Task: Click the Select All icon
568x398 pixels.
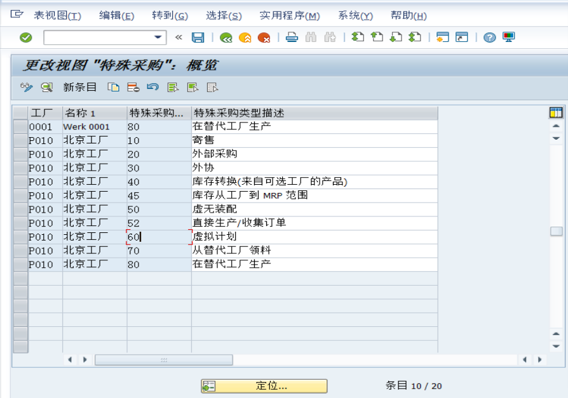Action: pos(173,87)
